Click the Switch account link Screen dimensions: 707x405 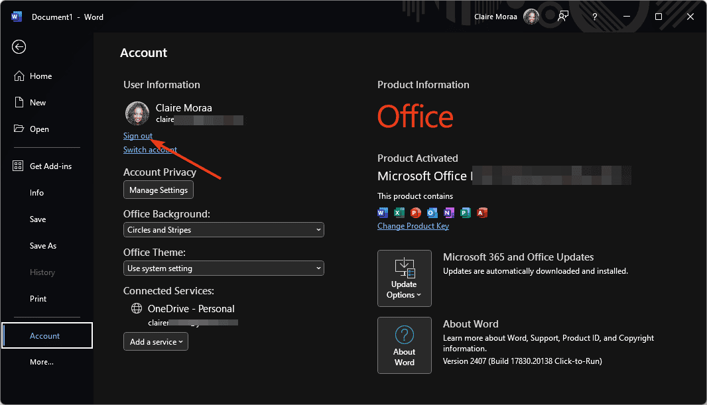150,150
